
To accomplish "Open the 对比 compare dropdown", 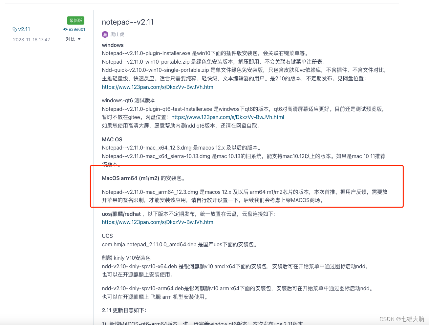I will coord(74,39).
